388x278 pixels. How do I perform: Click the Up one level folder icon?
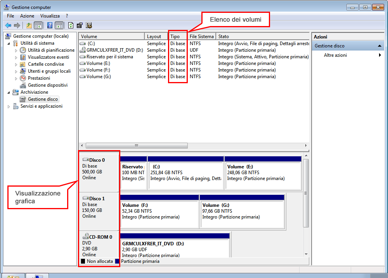click(29, 25)
